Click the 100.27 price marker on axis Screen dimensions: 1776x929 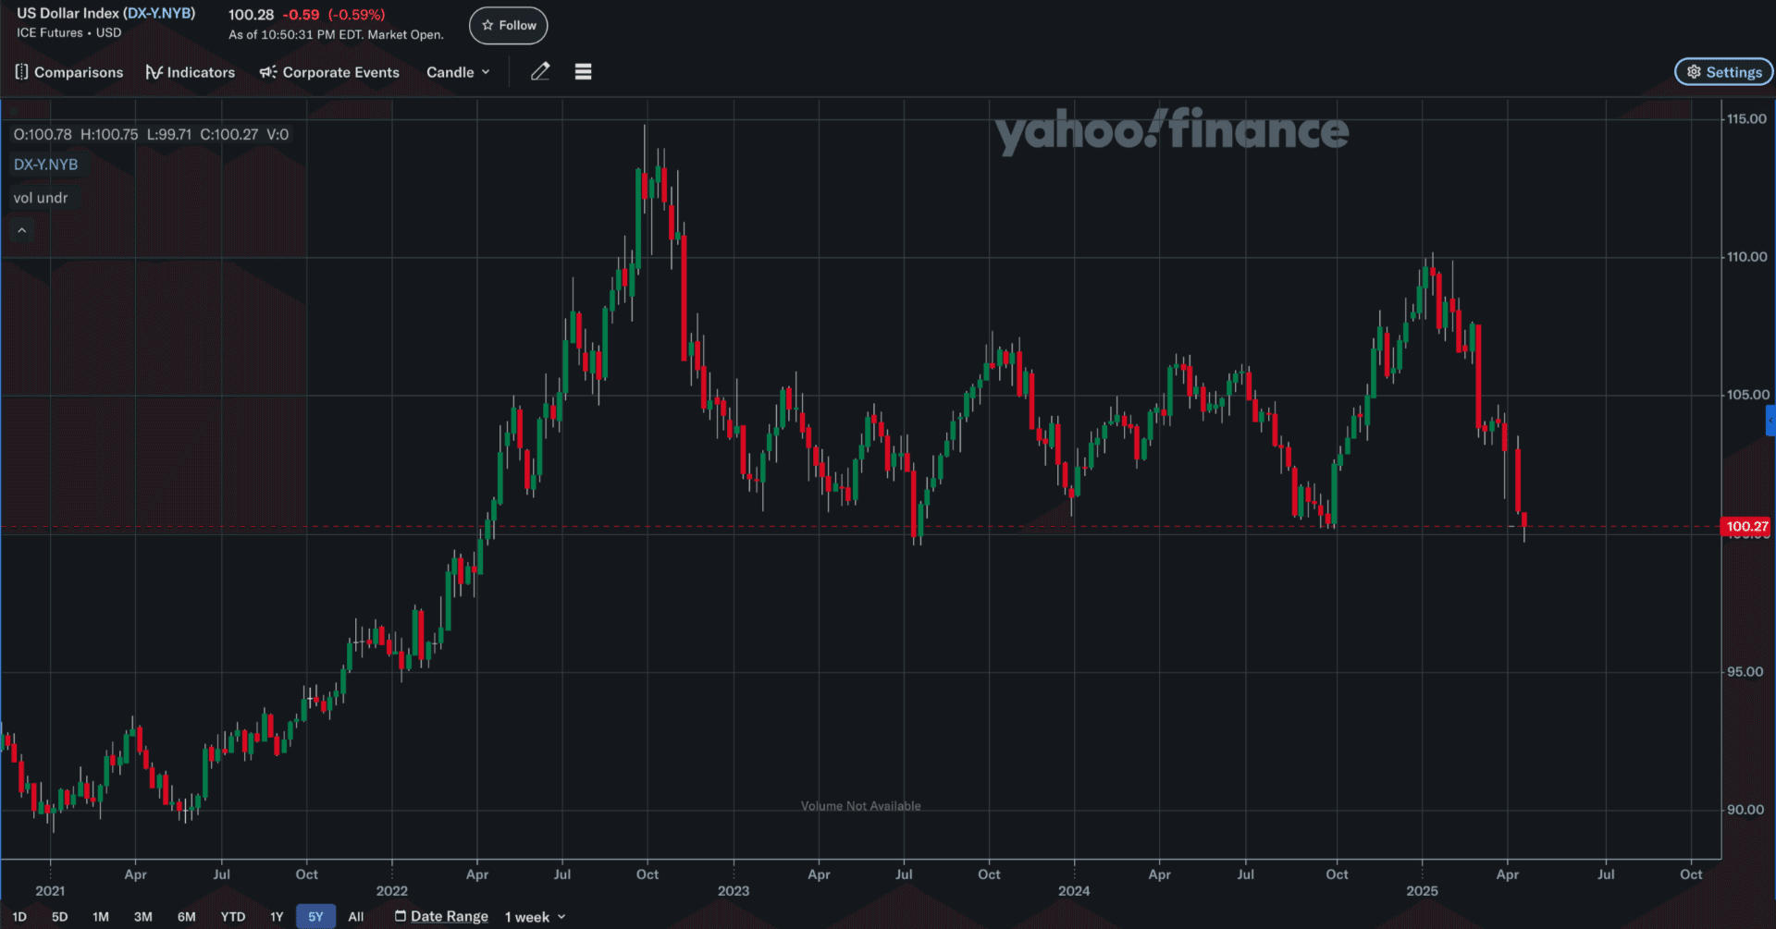pos(1746,526)
